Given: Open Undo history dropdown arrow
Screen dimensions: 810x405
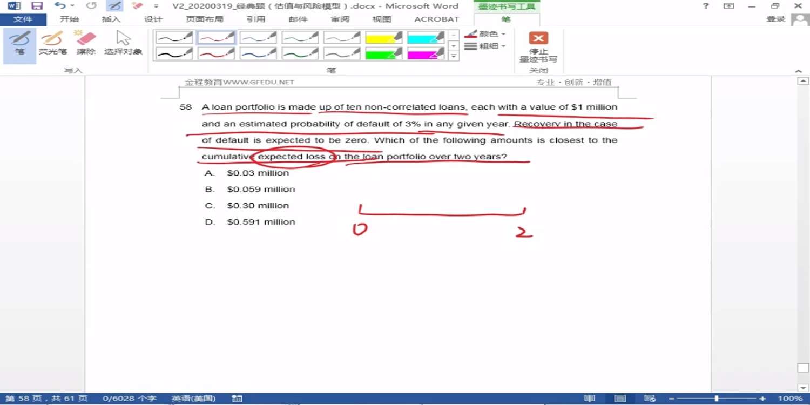Looking at the screenshot, I should 72,6.
